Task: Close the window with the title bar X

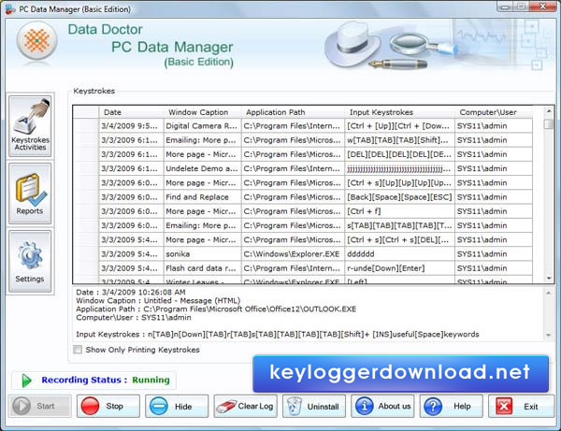Action: point(542,7)
